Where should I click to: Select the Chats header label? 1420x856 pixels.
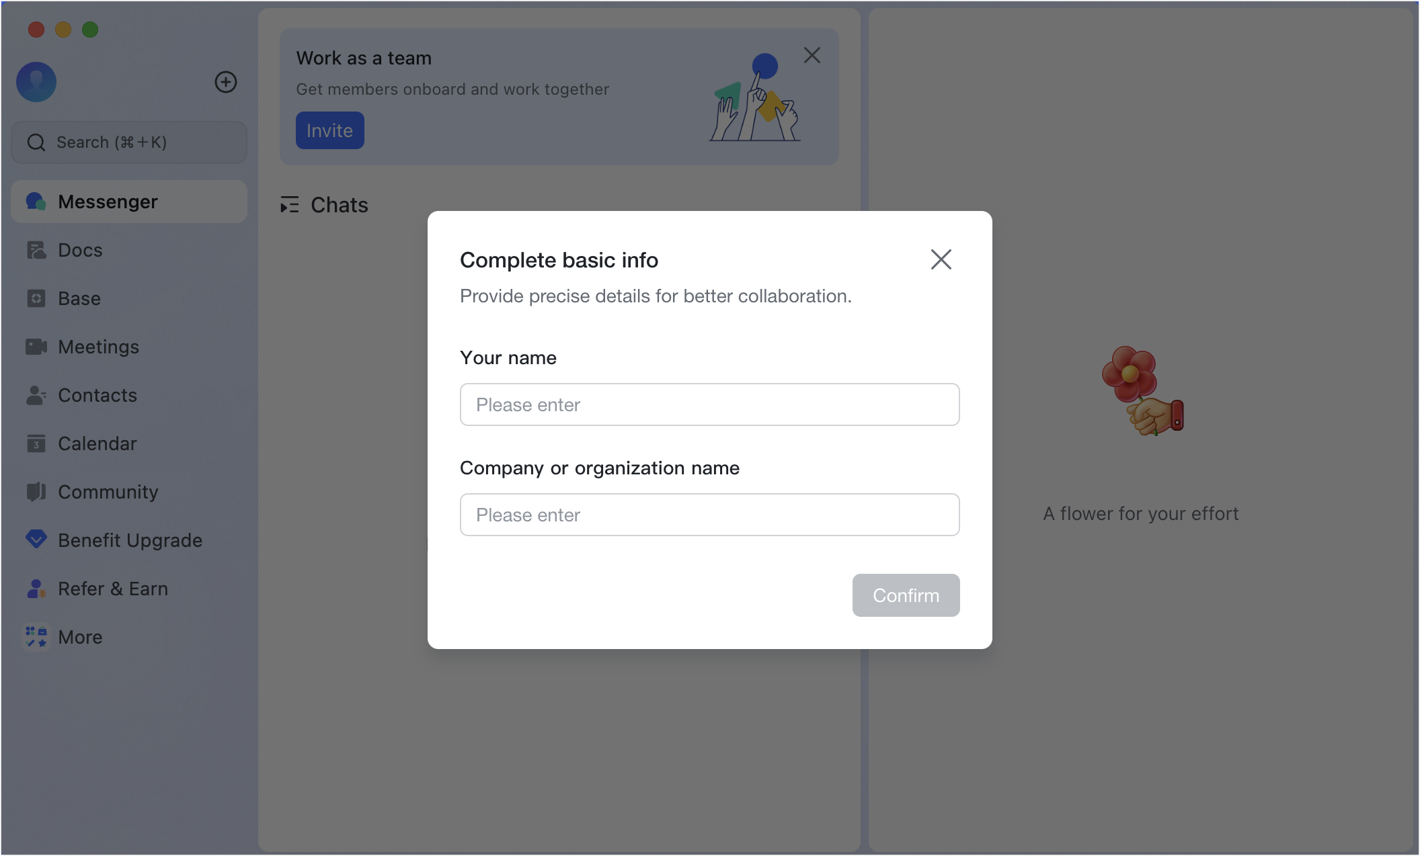[x=339, y=205]
